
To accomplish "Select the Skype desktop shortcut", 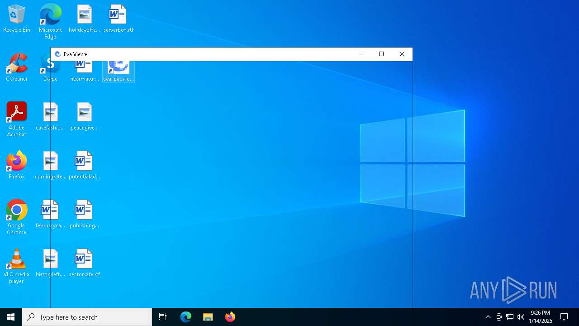I will pos(50,71).
